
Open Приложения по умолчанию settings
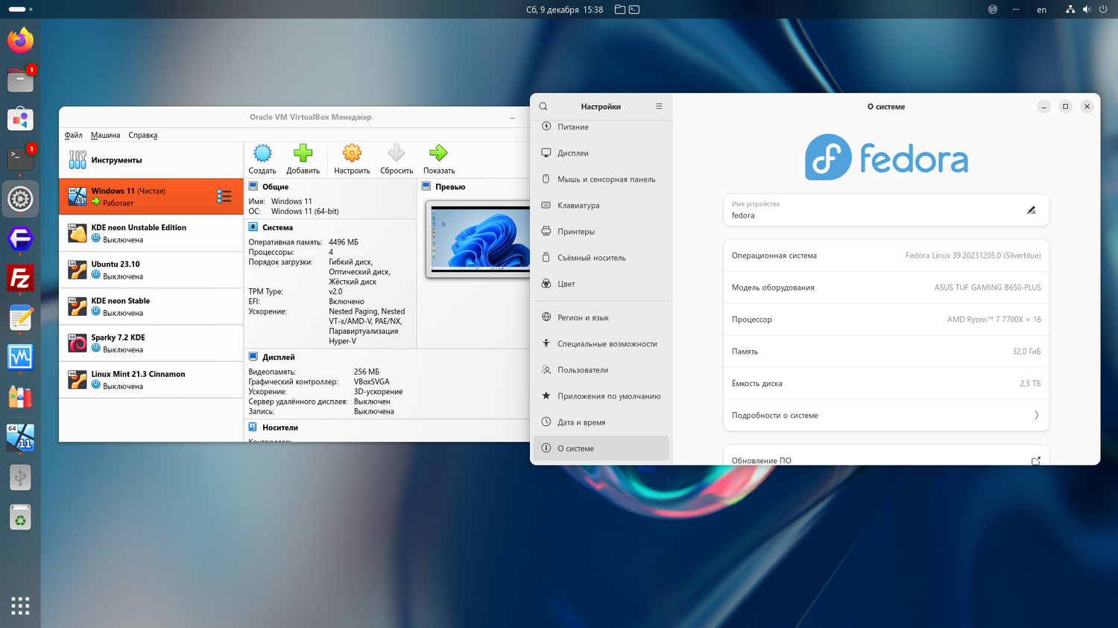tap(601, 396)
